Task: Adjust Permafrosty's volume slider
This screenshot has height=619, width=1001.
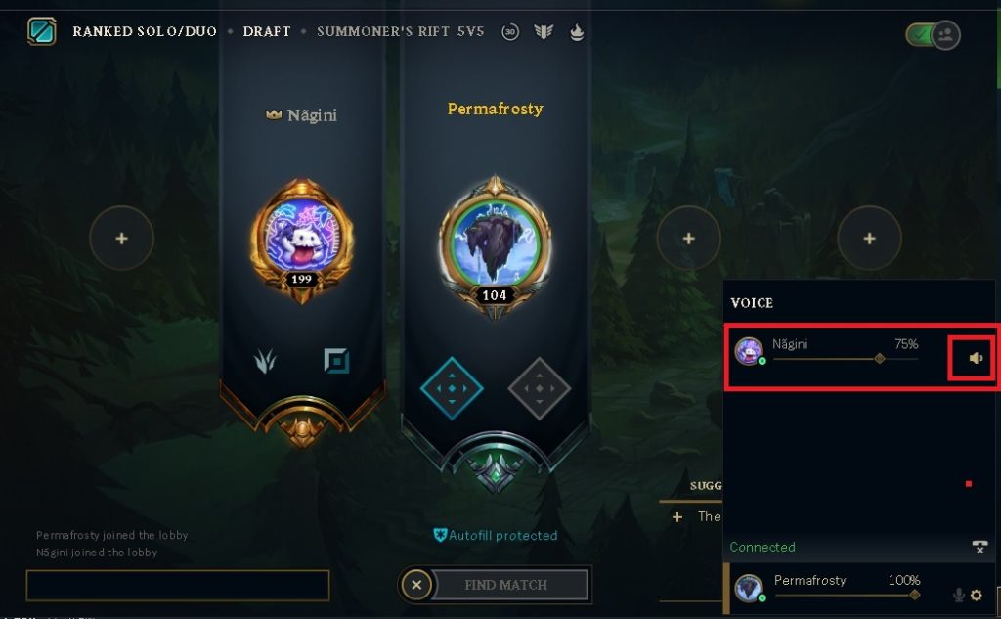Action: 848,596
